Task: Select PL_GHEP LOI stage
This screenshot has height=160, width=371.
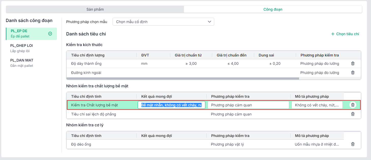Action: coord(22,48)
